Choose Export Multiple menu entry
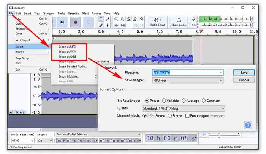The image size is (266, 154). (x=69, y=76)
